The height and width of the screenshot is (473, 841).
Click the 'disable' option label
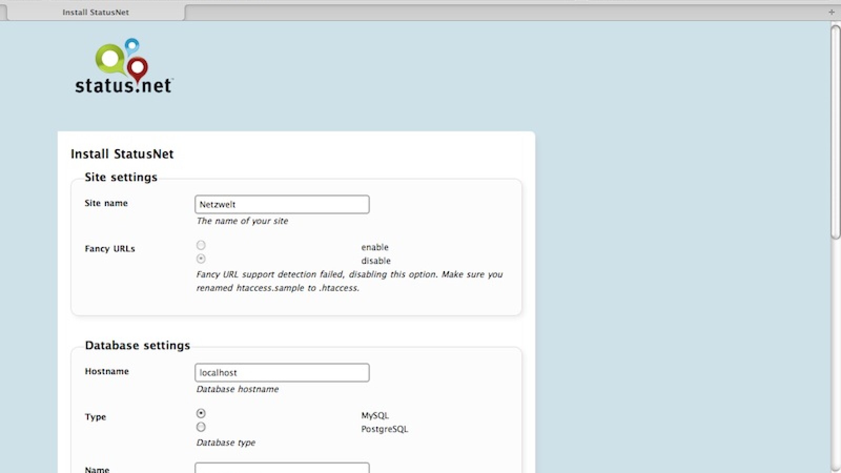click(376, 261)
